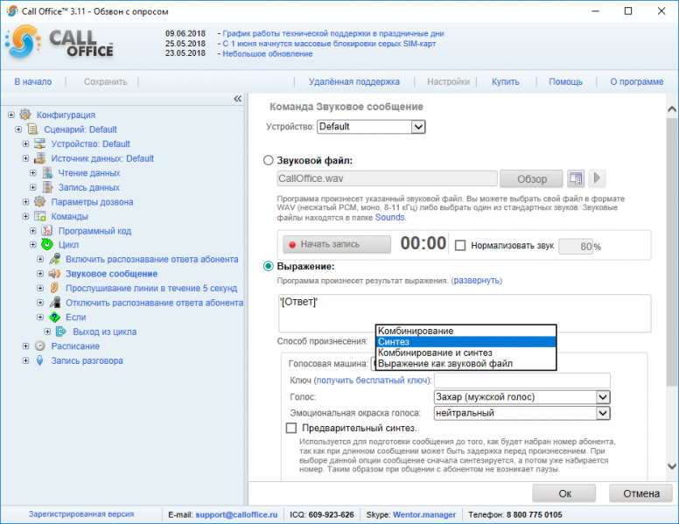Click the Источник данных database icon

[x=40, y=158]
